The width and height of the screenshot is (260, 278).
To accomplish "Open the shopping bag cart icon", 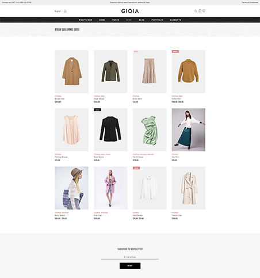I will pyautogui.click(x=200, y=11).
